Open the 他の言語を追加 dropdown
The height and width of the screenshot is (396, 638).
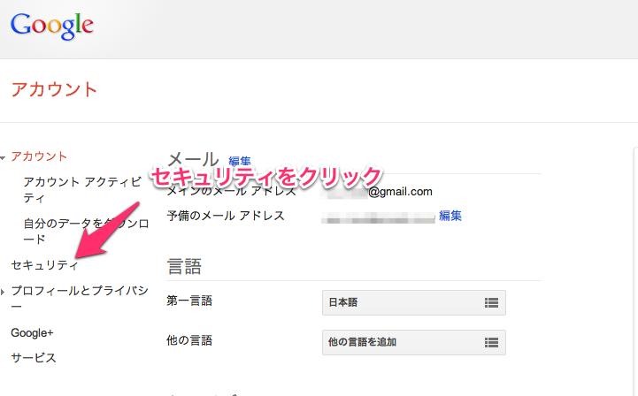pos(414,342)
